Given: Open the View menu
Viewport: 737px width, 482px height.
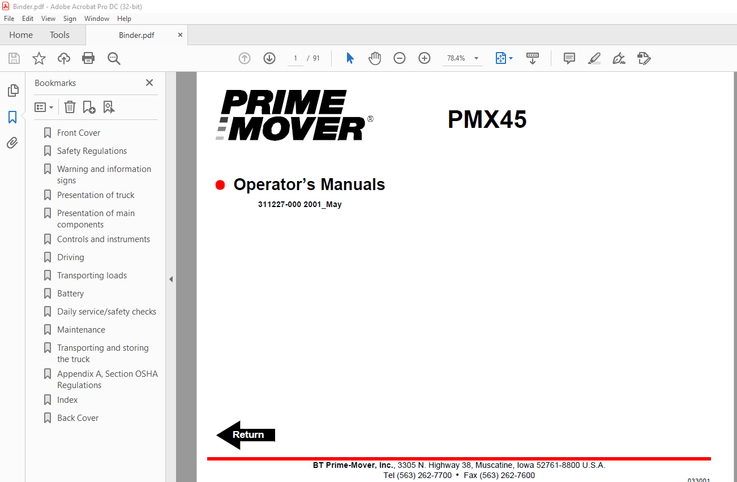Looking at the screenshot, I should point(48,19).
